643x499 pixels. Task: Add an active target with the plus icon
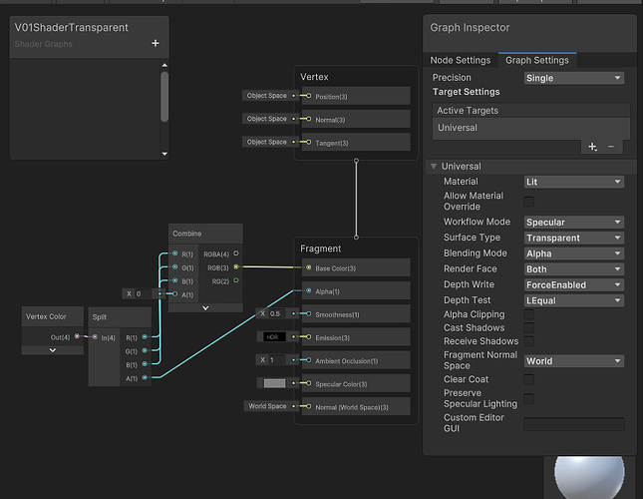(x=592, y=147)
